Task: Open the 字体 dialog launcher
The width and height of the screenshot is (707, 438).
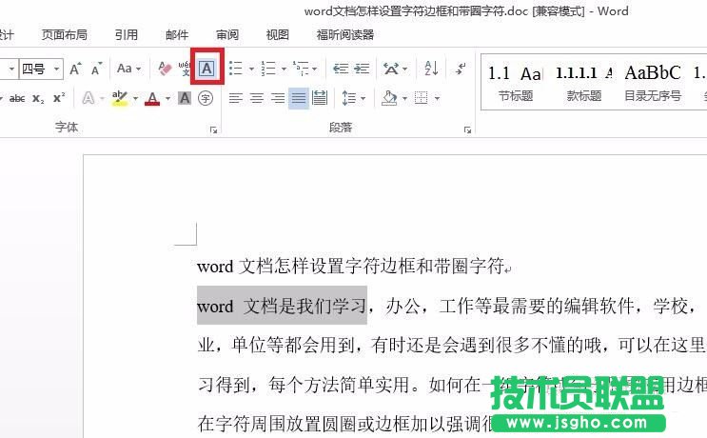Action: [214, 129]
